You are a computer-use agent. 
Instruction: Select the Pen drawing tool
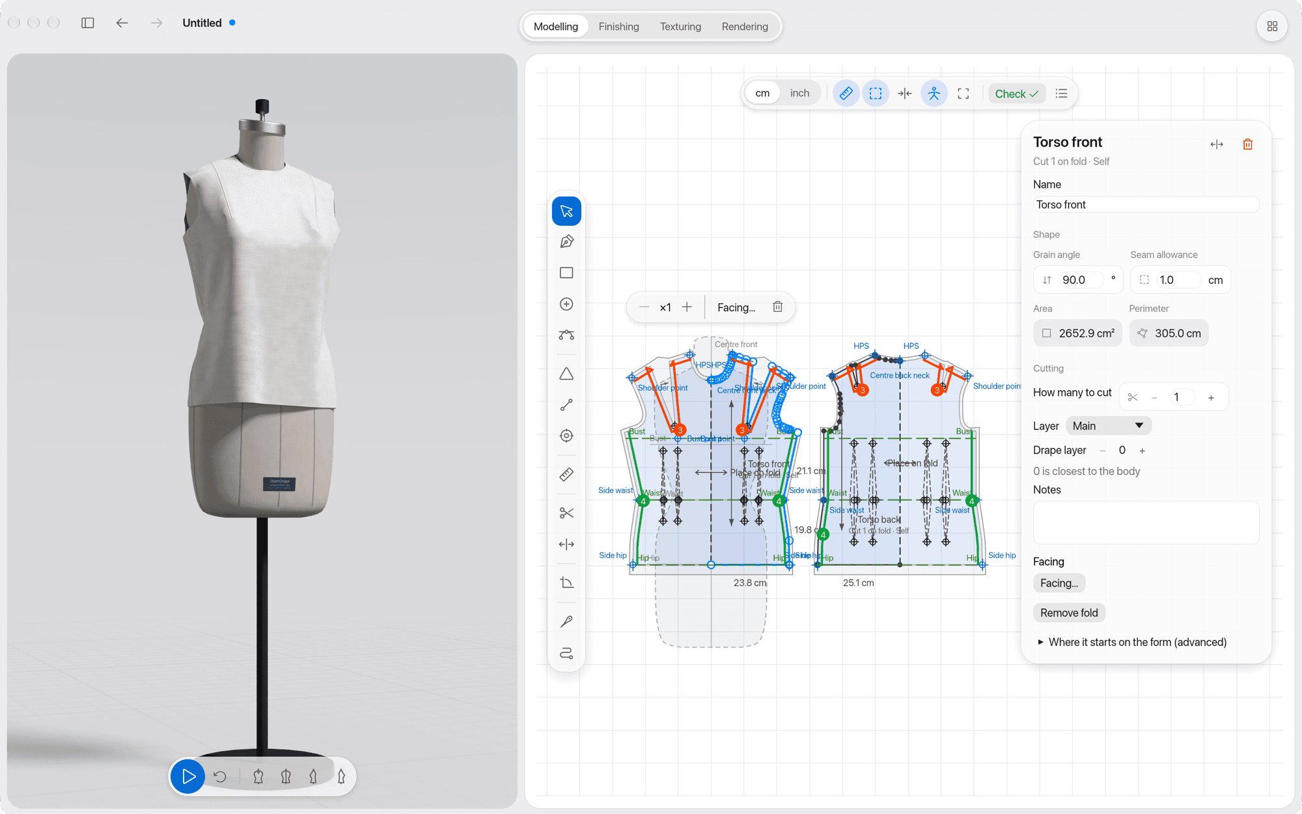(x=566, y=242)
